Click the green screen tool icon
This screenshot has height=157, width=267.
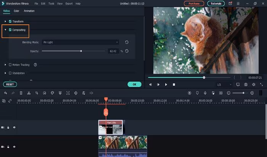tap(60, 93)
